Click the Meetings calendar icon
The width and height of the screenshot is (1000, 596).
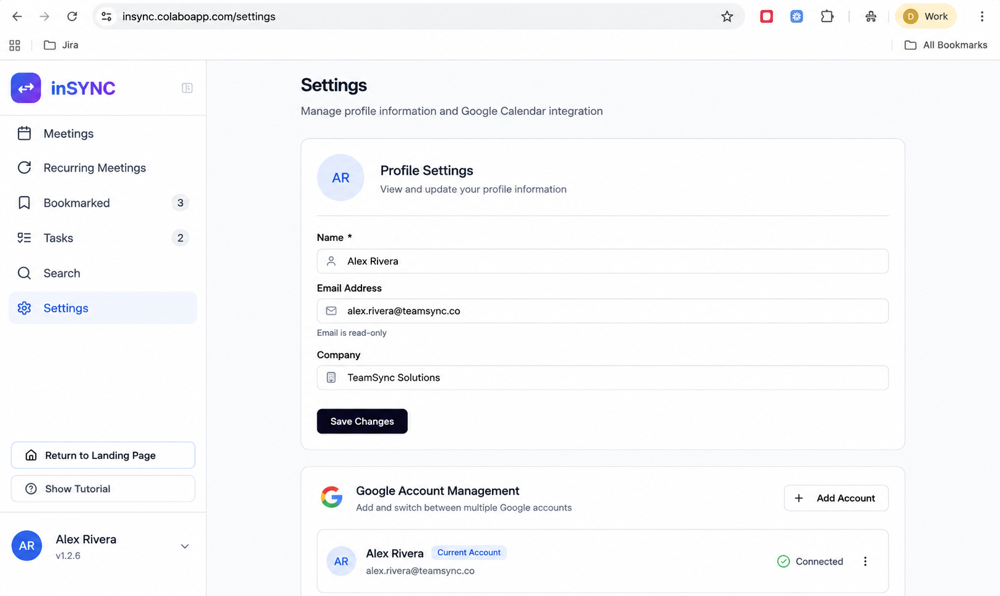24,133
